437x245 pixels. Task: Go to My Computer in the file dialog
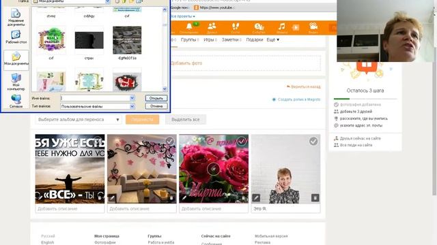coord(16,82)
